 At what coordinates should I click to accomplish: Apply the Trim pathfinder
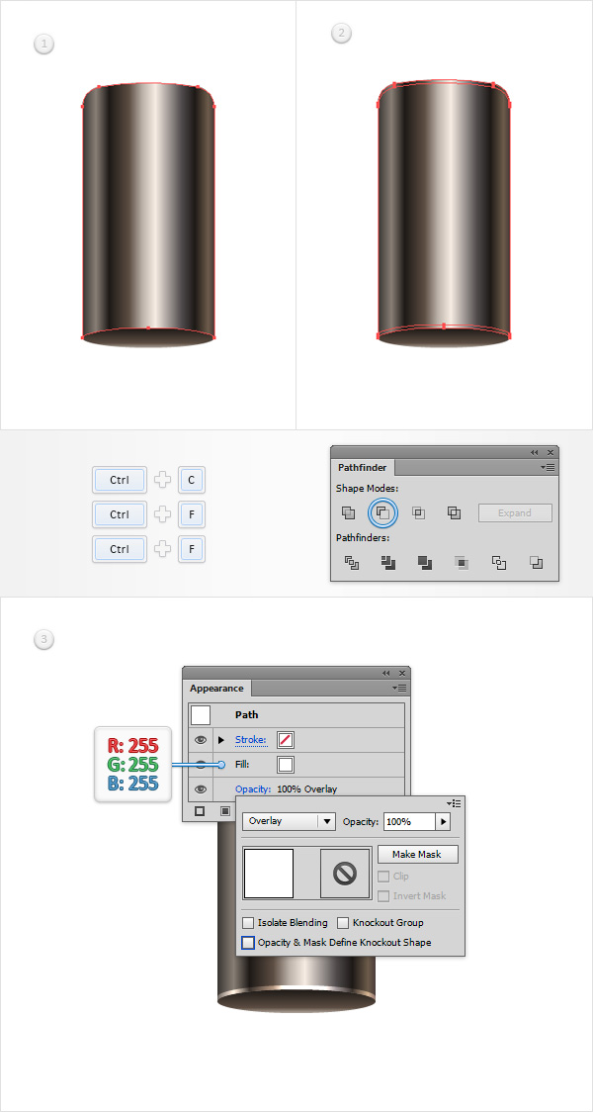[x=388, y=563]
